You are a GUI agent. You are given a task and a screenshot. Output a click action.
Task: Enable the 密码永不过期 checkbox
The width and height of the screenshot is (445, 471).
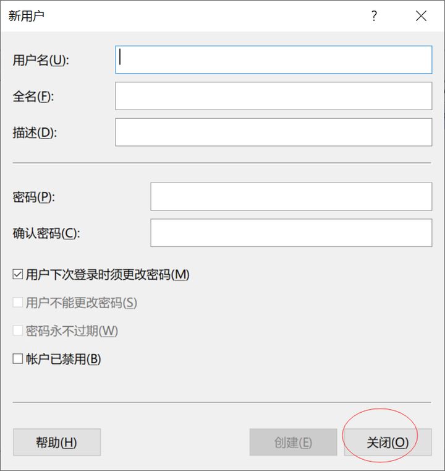coord(18,331)
